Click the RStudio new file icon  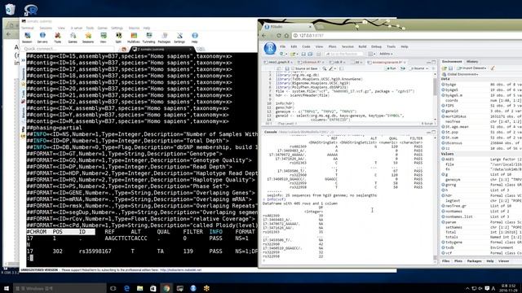pyautogui.click(x=281, y=54)
